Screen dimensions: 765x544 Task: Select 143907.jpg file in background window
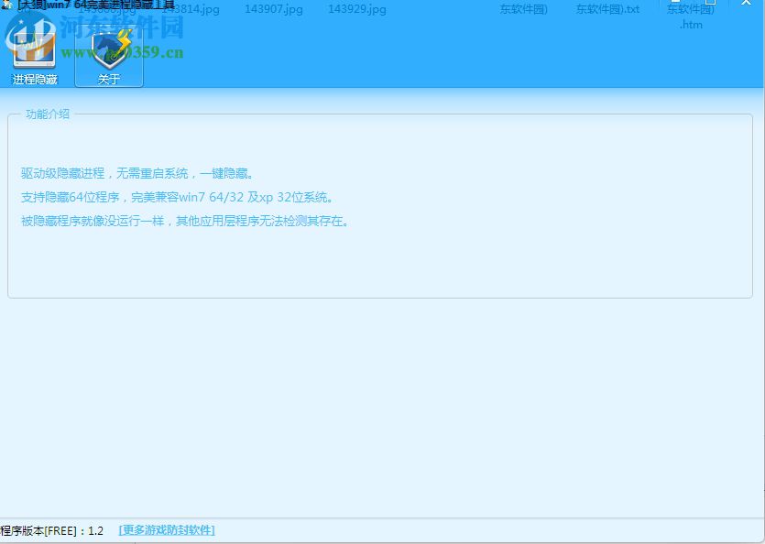(274, 9)
